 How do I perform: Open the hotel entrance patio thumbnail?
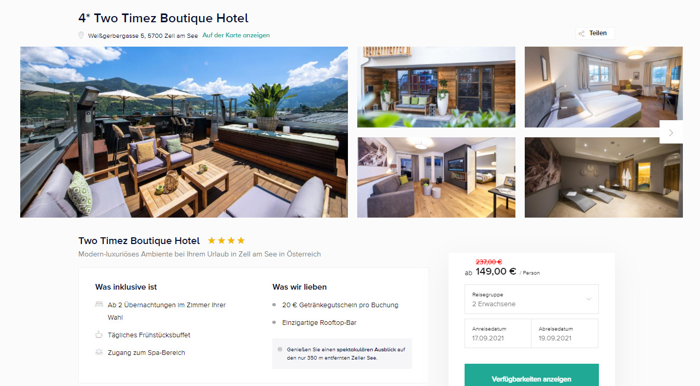point(436,87)
